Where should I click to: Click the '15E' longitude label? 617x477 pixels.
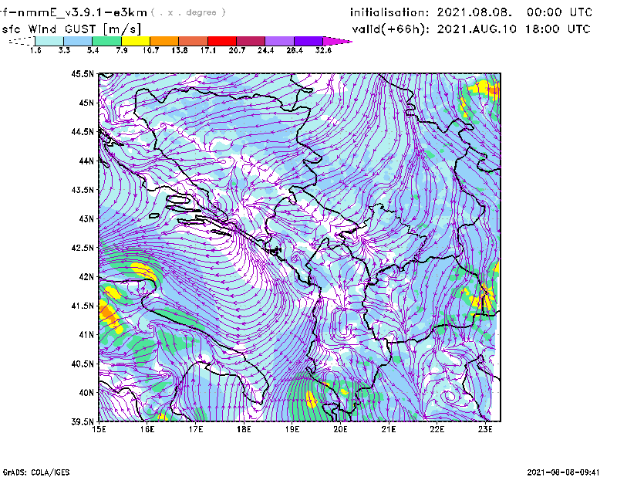click(99, 429)
